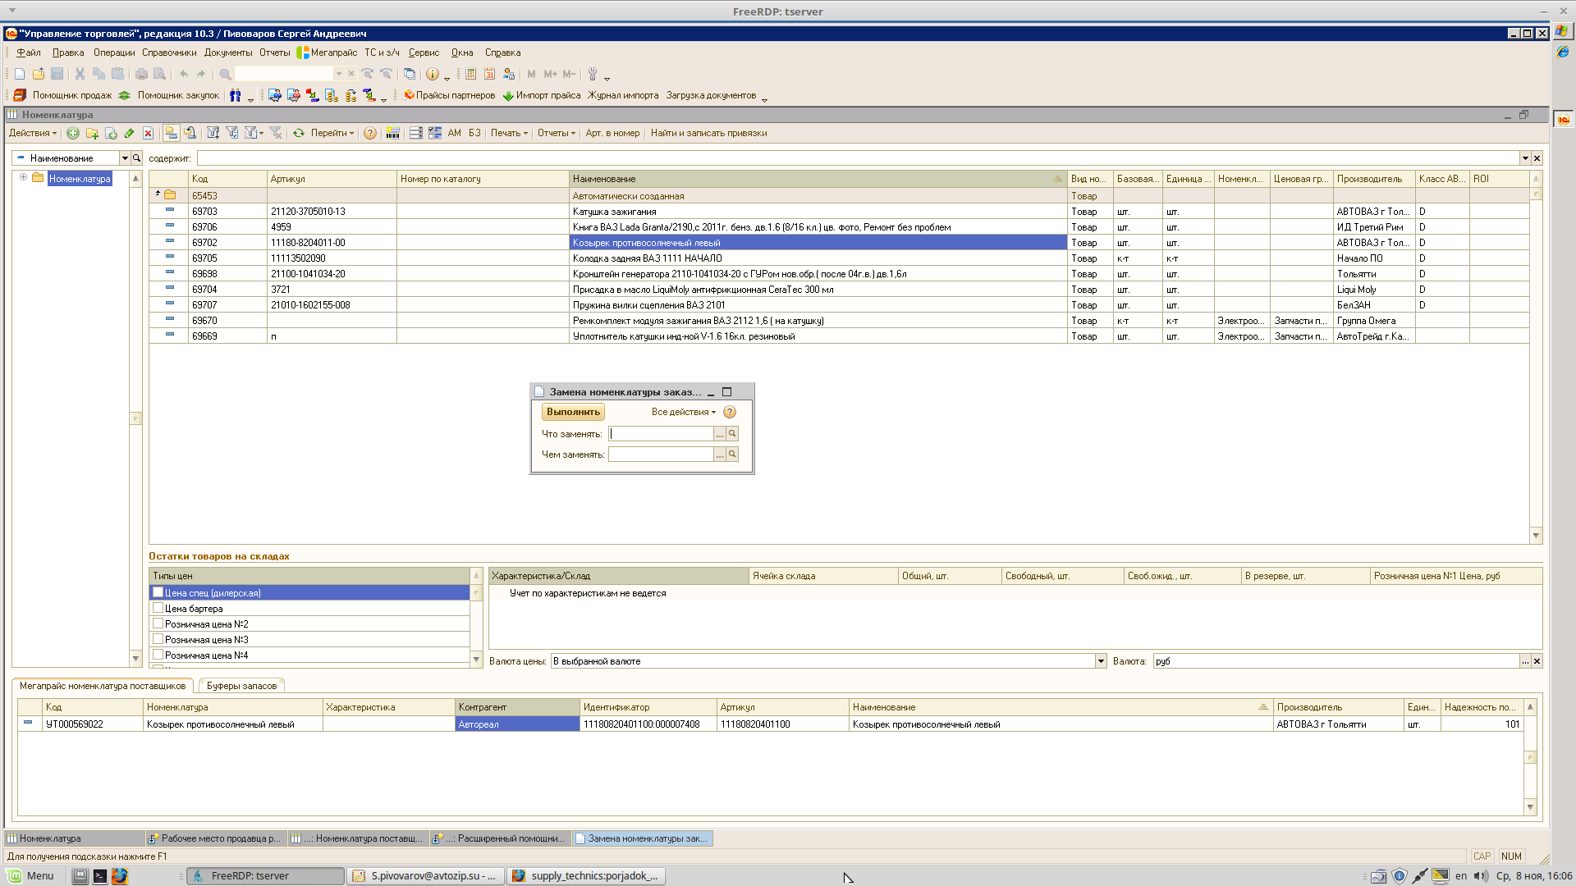Image resolution: width=1576 pixels, height=886 pixels.
Task: Switch to the Буферы запасов tab
Action: coord(241,686)
